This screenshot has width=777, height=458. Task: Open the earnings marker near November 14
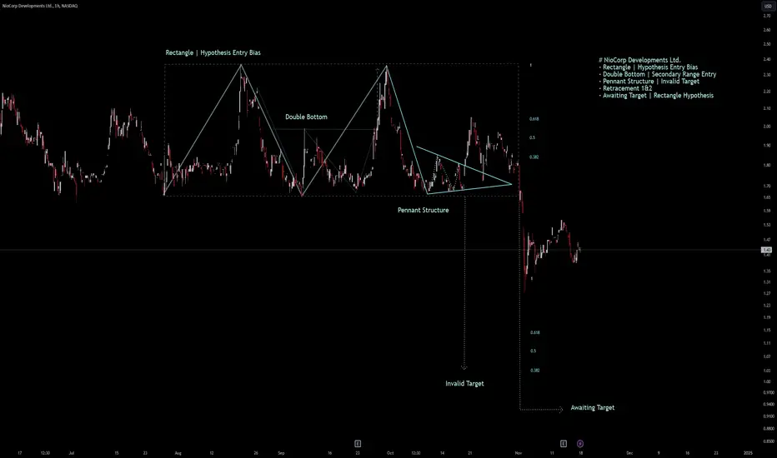pos(564,444)
